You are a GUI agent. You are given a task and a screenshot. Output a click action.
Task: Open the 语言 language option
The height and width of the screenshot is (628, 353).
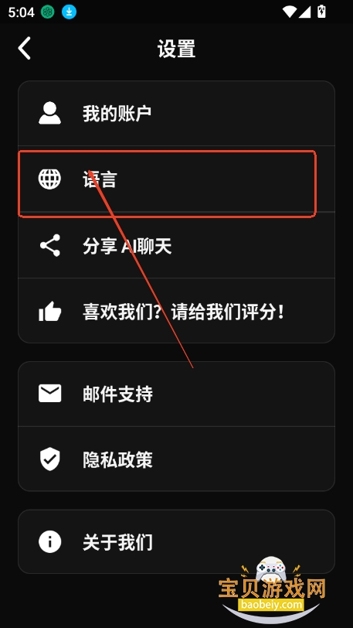176,179
